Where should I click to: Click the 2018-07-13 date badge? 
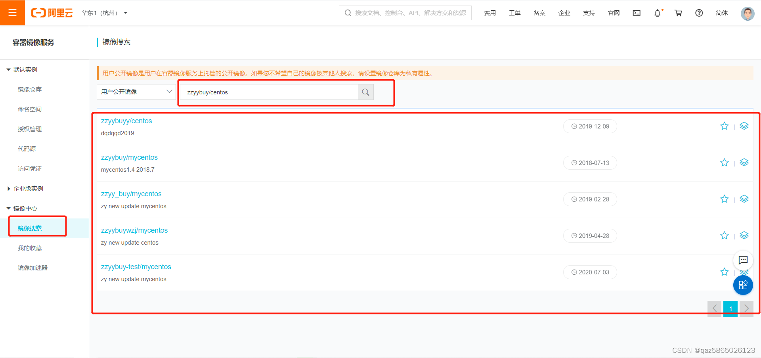pyautogui.click(x=590, y=163)
